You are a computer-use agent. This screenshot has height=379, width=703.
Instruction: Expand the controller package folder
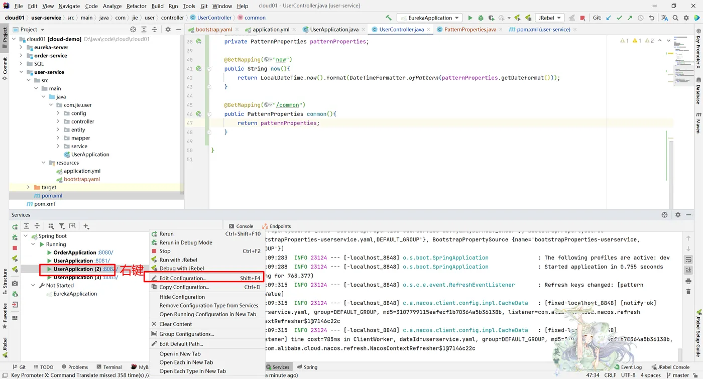(x=58, y=121)
